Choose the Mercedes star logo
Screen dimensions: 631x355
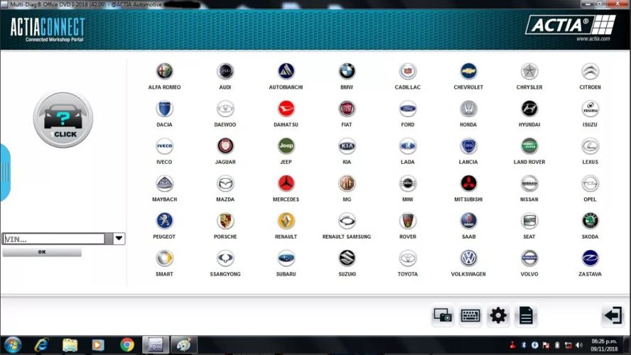tap(286, 184)
